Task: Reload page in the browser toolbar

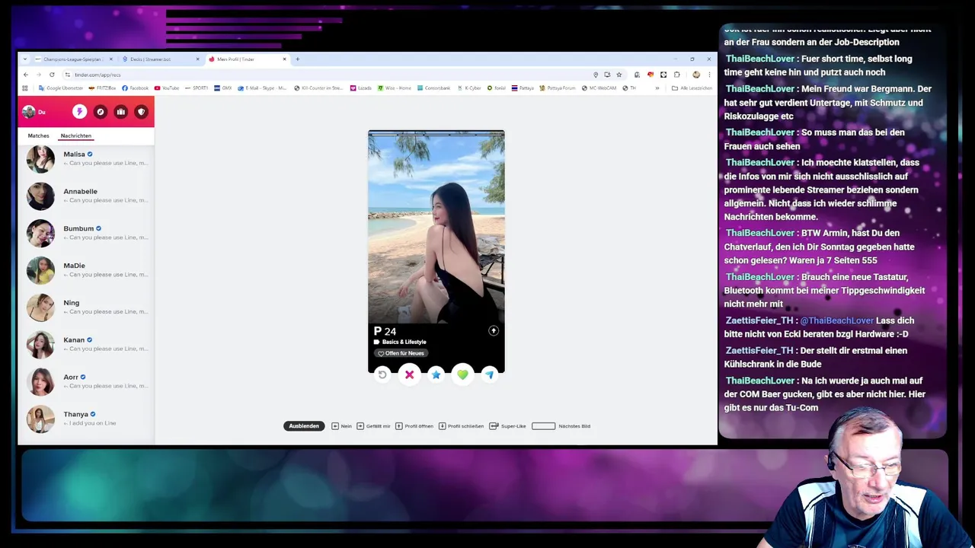Action: pyautogui.click(x=52, y=75)
